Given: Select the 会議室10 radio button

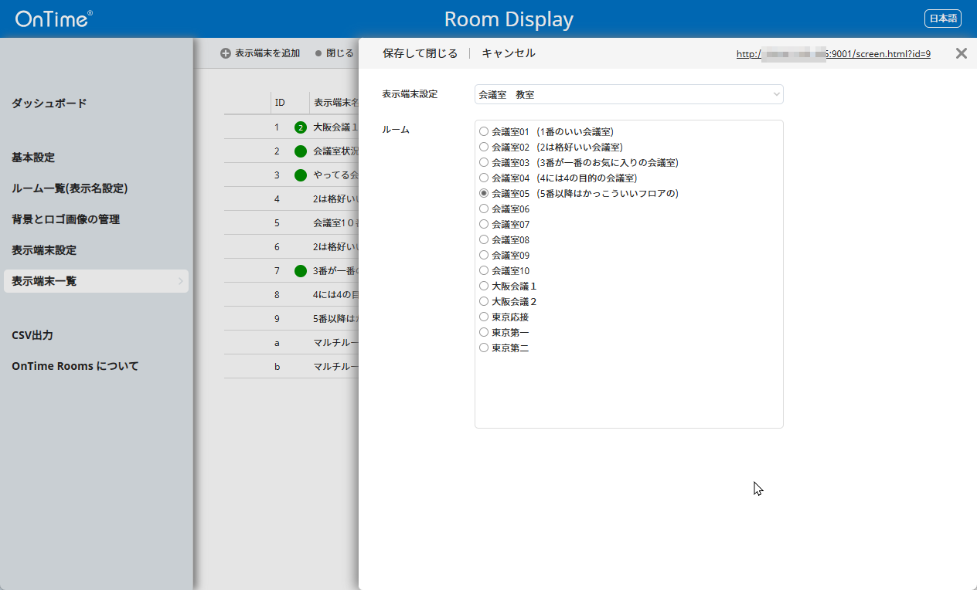Looking at the screenshot, I should [x=484, y=270].
